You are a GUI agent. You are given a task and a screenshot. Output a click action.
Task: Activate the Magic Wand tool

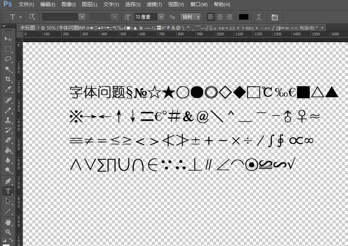[x=8, y=69]
